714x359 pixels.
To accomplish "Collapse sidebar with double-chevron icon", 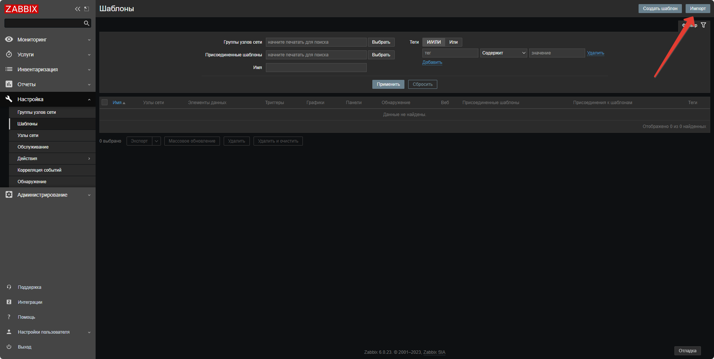I will pos(77,9).
